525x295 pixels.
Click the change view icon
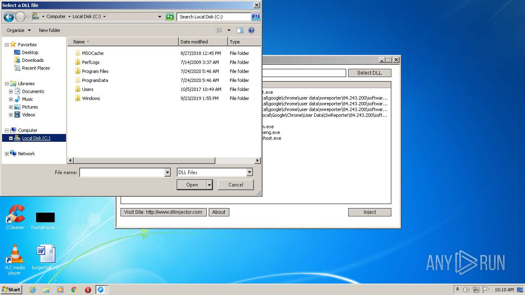tap(219, 30)
